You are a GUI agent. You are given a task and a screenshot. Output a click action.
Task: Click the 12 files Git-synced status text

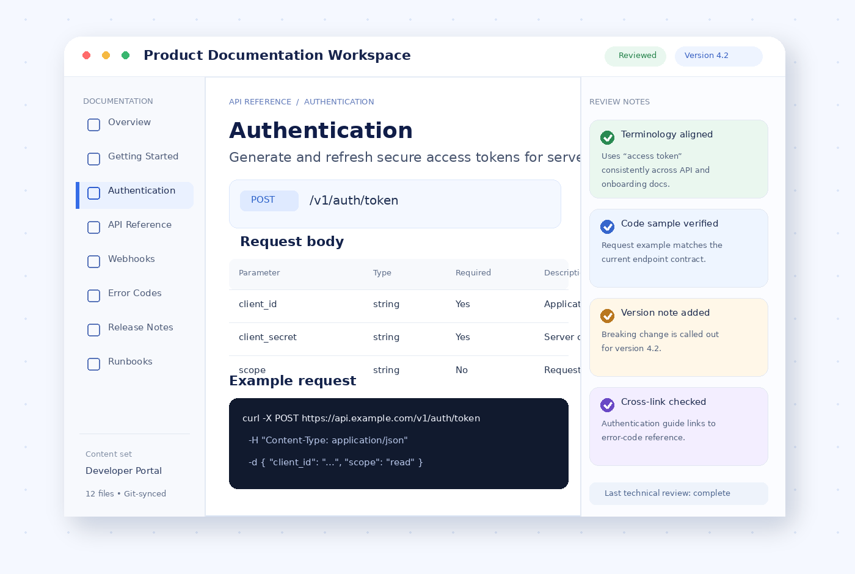tap(126, 493)
